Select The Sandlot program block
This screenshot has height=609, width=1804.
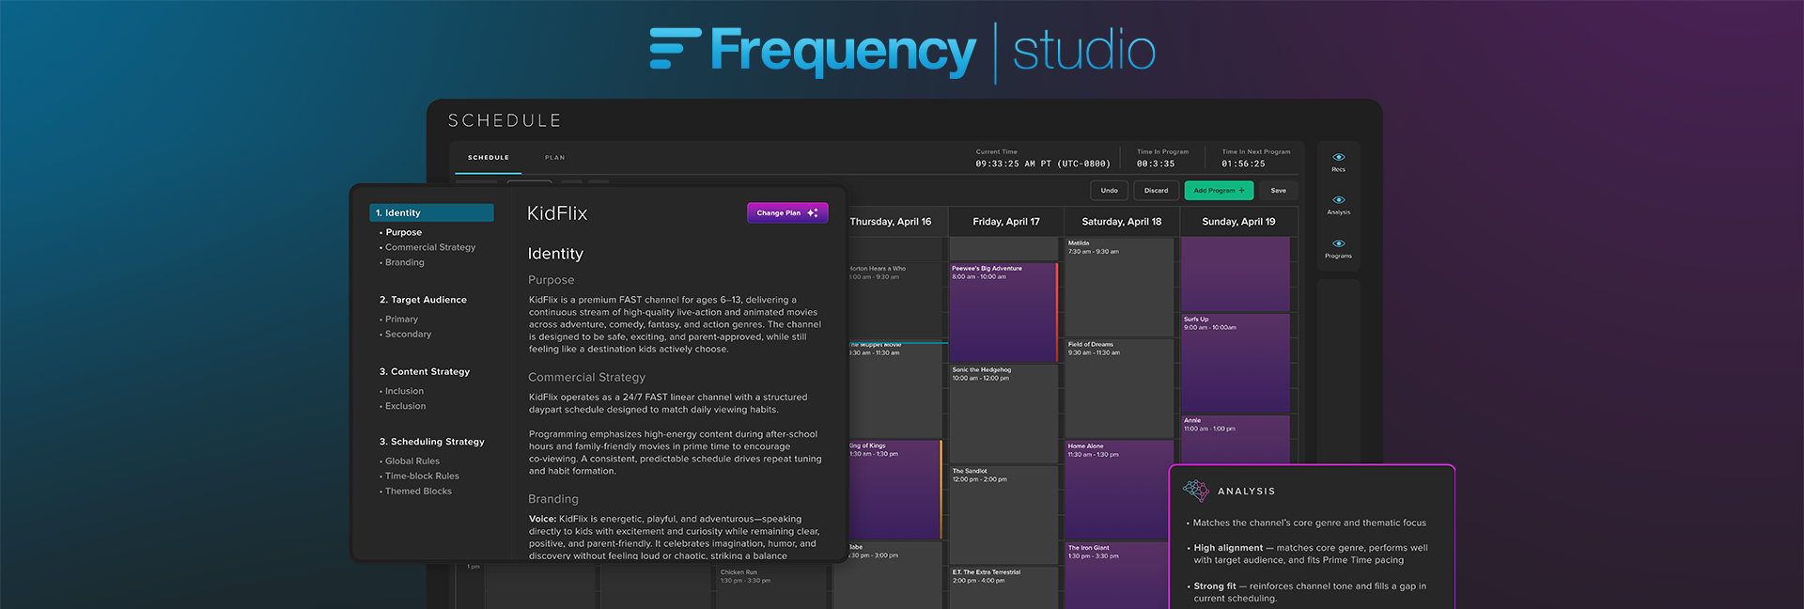tap(1003, 514)
